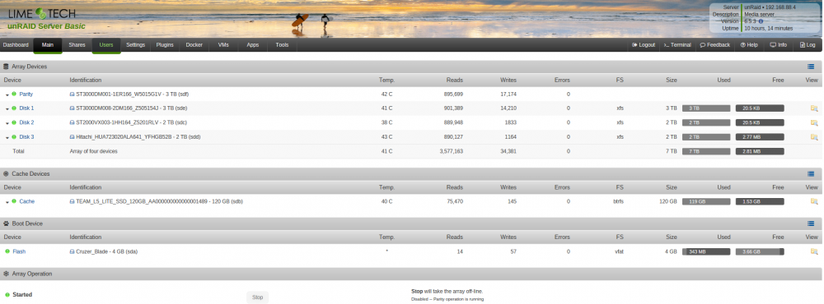This screenshot has height=304, width=824.
Task: Click the Boot Device section icon
Action: 6,223
